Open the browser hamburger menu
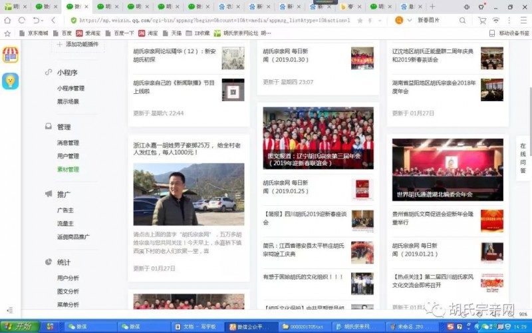The image size is (532, 333). coord(523,21)
